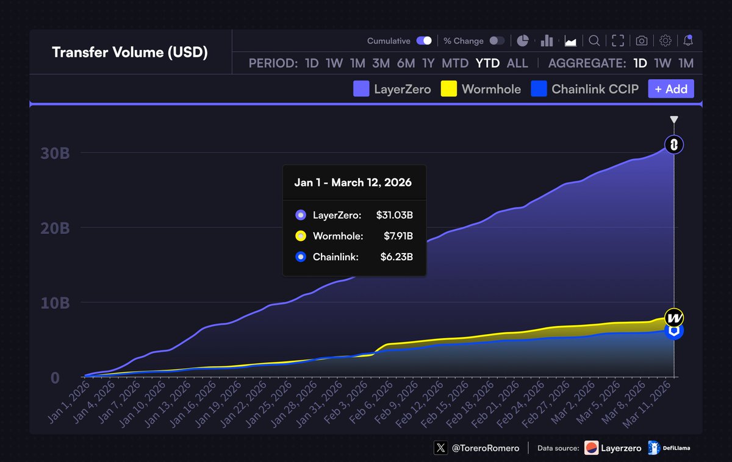Open the @ToreroRomero handle link
The image size is (732, 462).
tap(486, 448)
